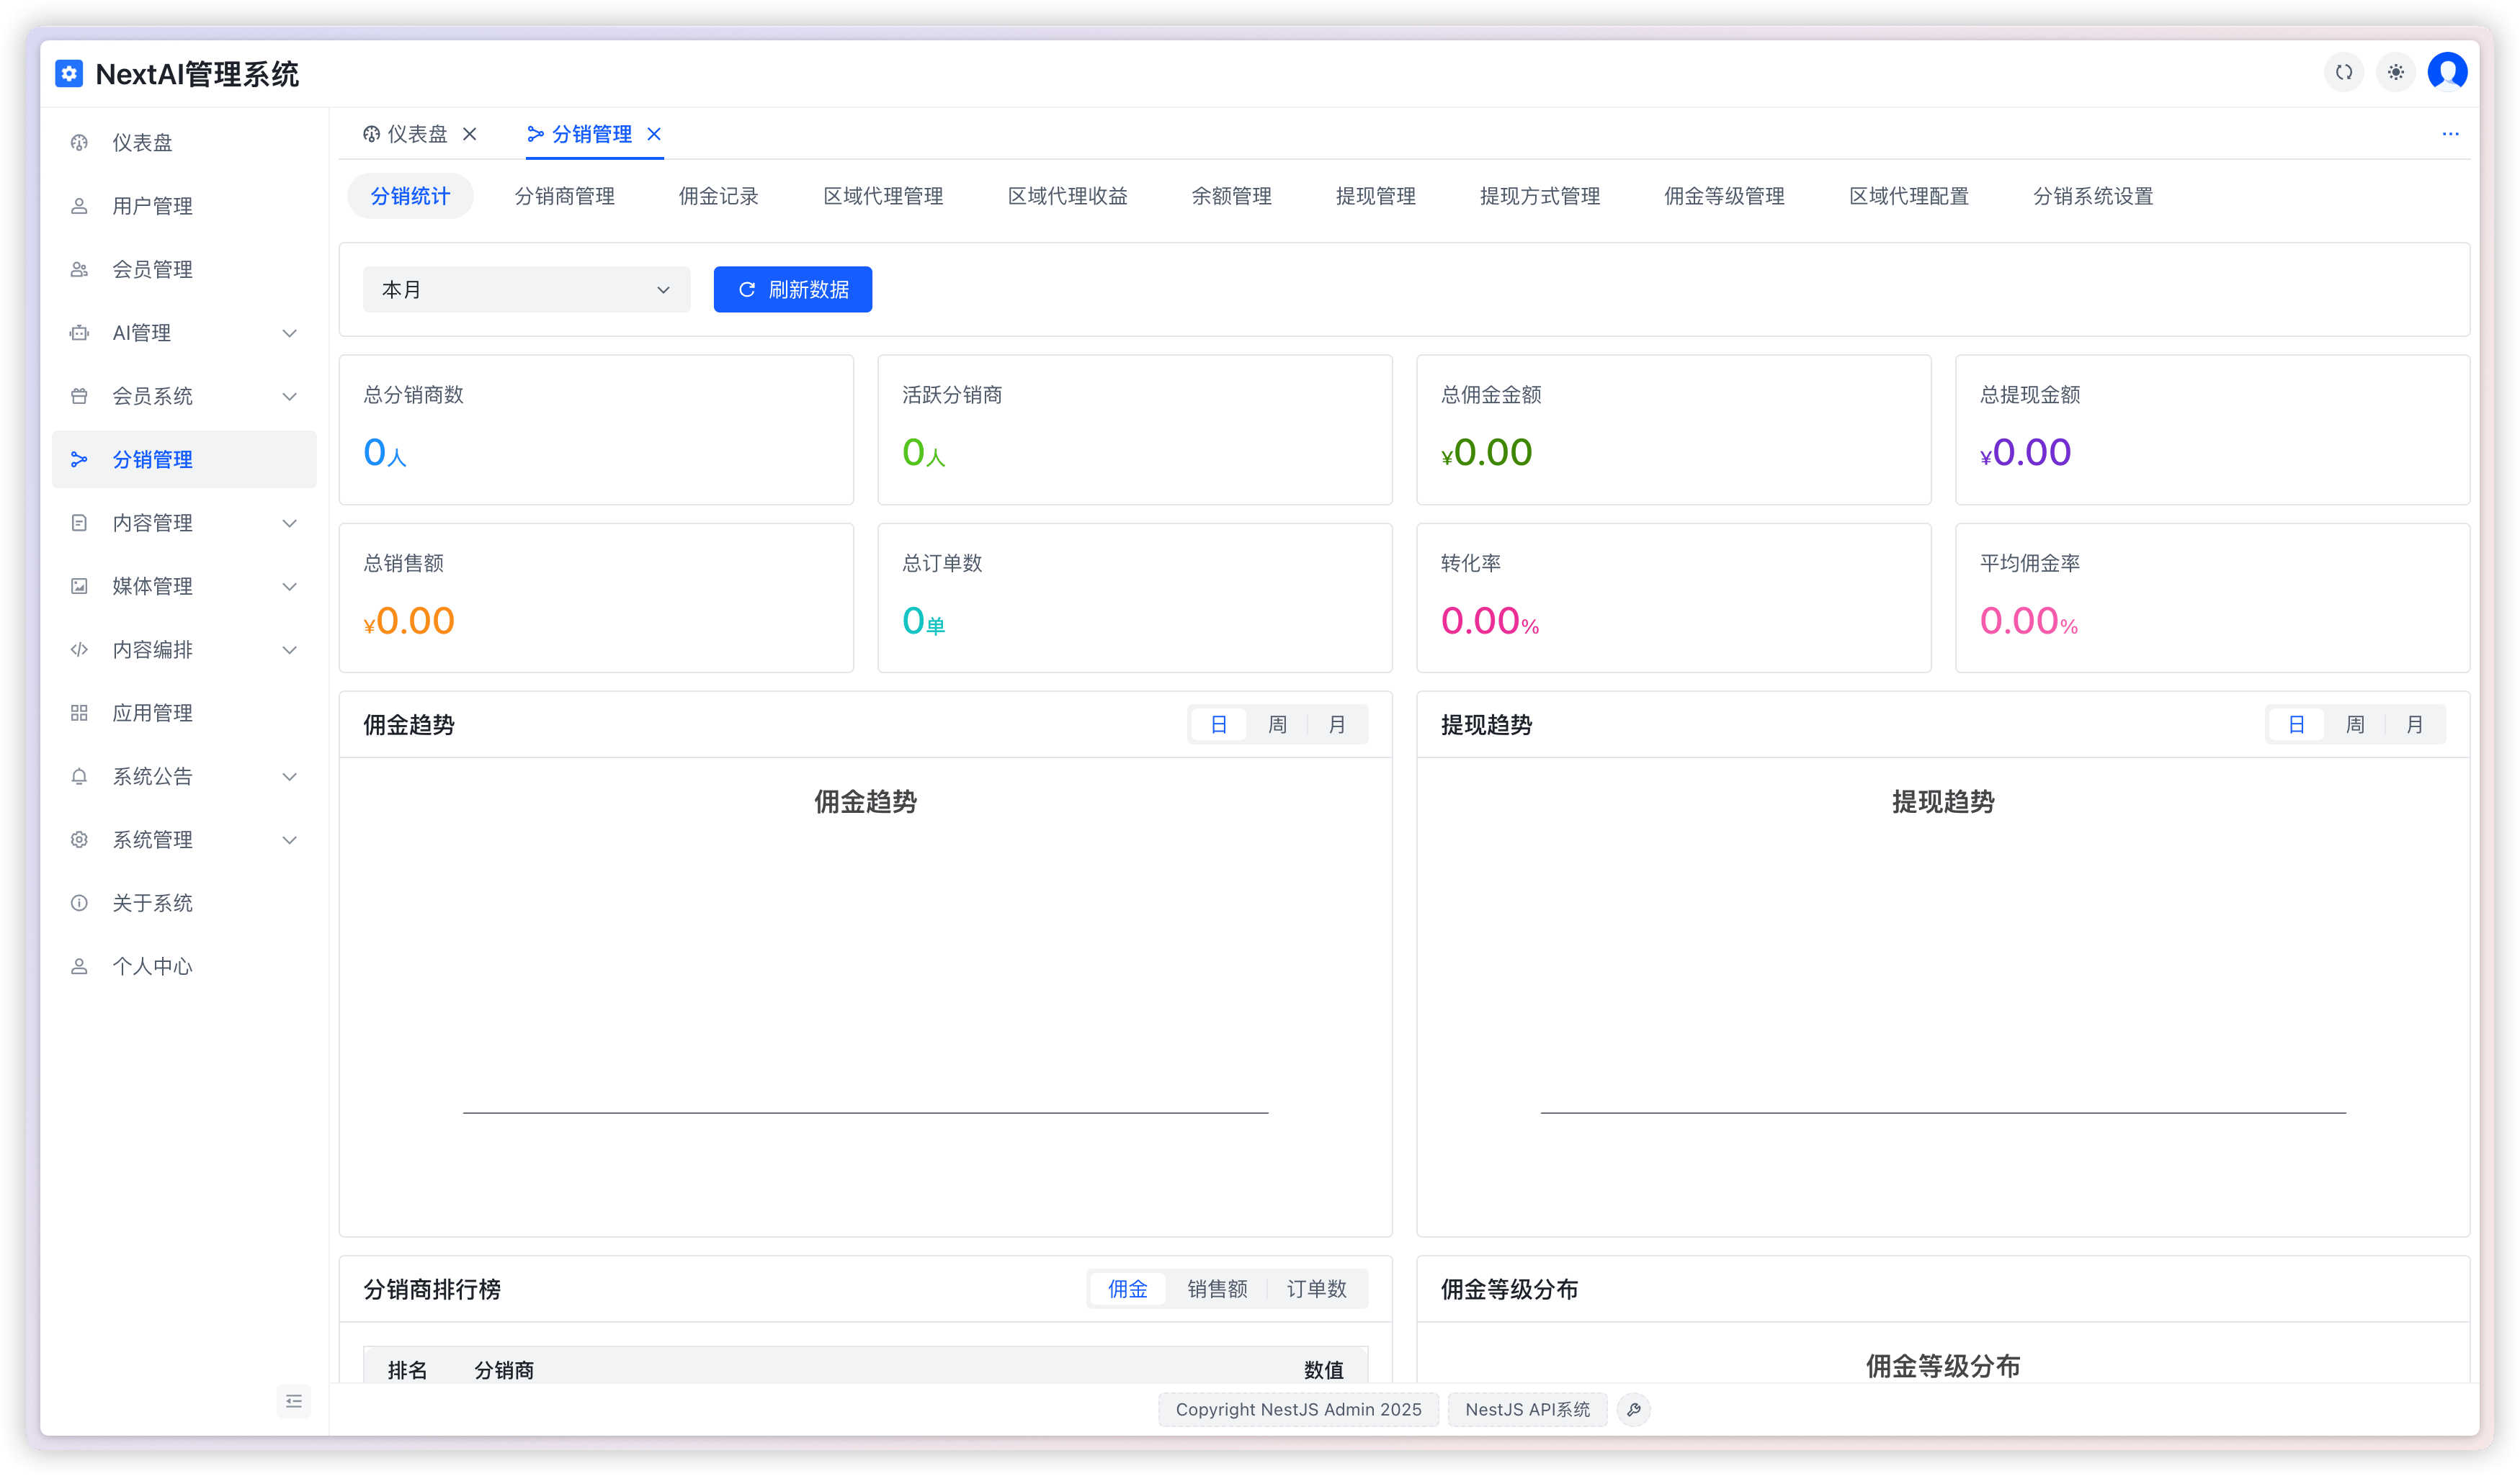The image size is (2520, 1476).
Task: Click the NextAI logo icon
Action: [x=69, y=73]
